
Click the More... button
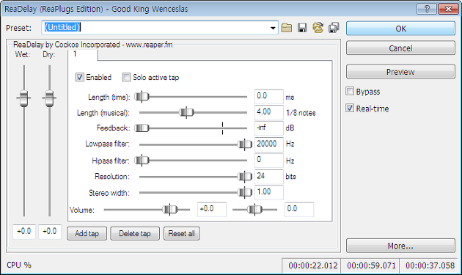(x=400, y=246)
